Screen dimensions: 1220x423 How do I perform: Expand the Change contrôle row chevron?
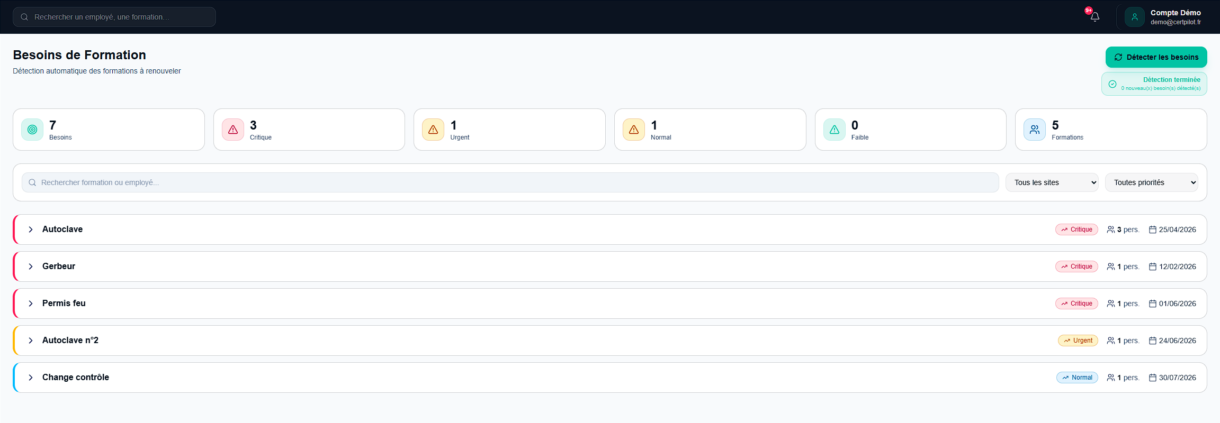31,378
